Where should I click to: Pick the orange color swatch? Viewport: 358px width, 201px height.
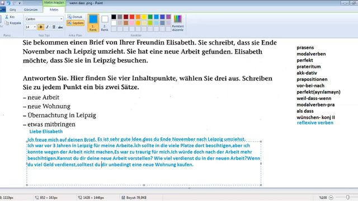pos(138,17)
